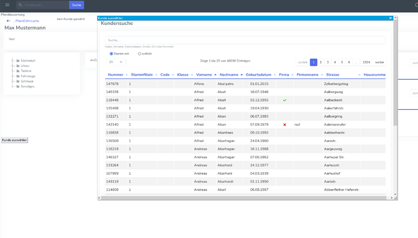Image resolution: width=418 pixels, height=238 pixels.
Task: Go to pagination page 6
Action: (x=349, y=62)
